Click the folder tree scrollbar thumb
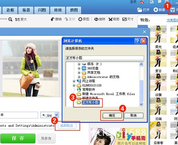 click(141, 91)
